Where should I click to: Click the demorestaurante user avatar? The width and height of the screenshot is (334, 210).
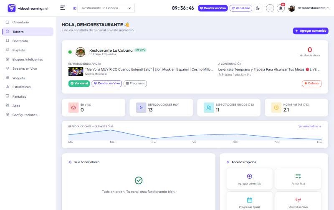(291, 8)
